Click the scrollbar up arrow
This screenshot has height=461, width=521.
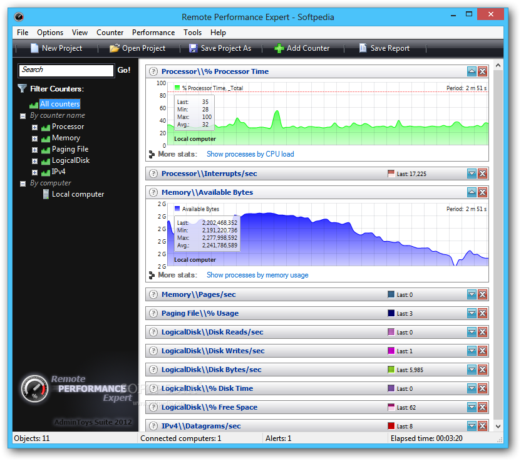498,66
